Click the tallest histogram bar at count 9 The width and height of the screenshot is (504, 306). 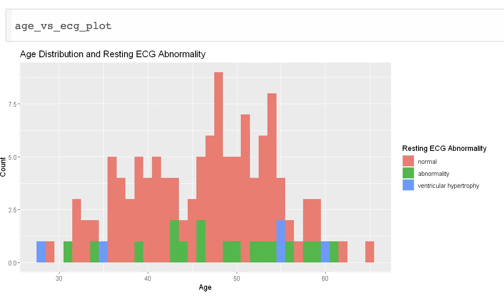[x=219, y=168]
